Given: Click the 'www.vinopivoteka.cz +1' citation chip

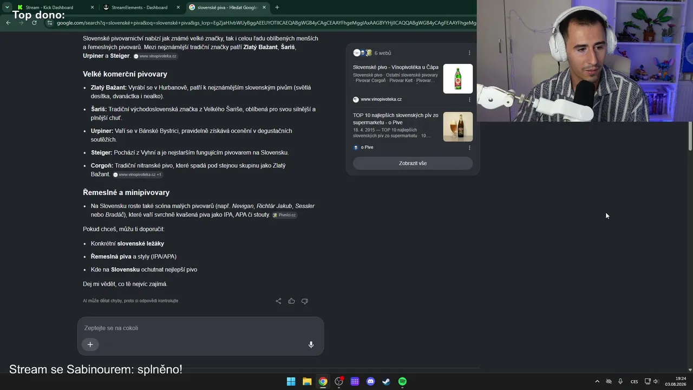Looking at the screenshot, I should (x=138, y=174).
